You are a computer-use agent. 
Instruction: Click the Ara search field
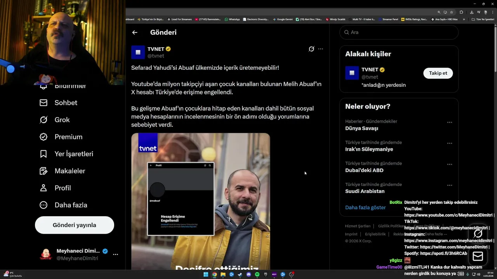pyautogui.click(x=399, y=32)
